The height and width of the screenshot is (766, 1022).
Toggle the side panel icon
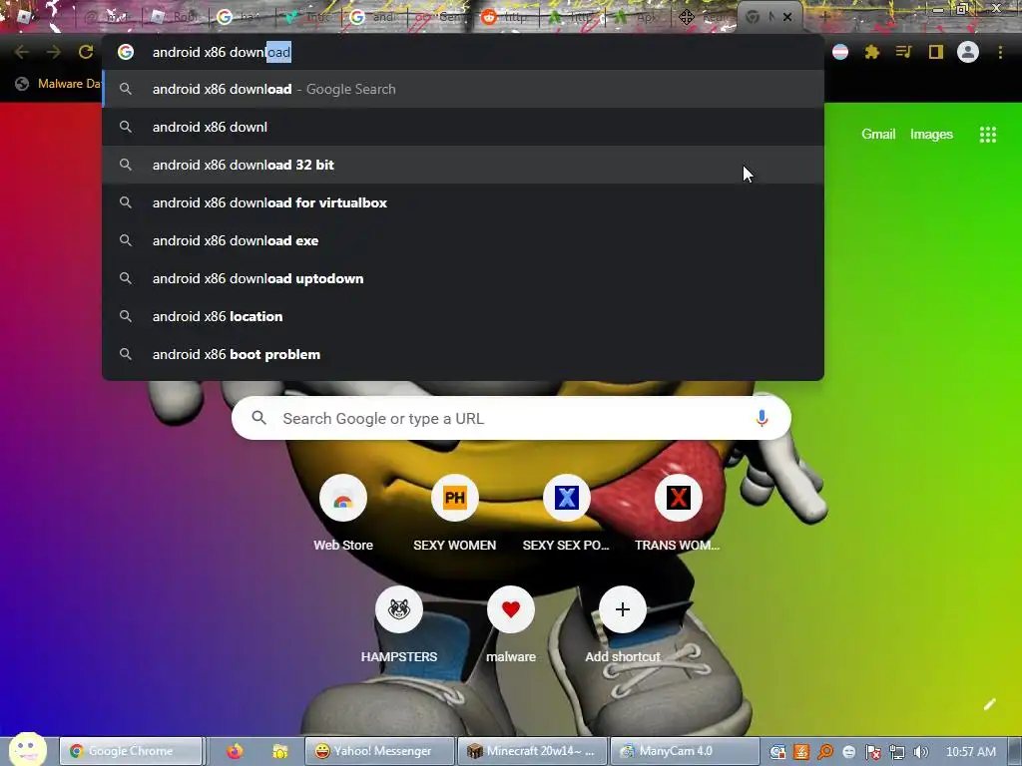click(x=936, y=52)
